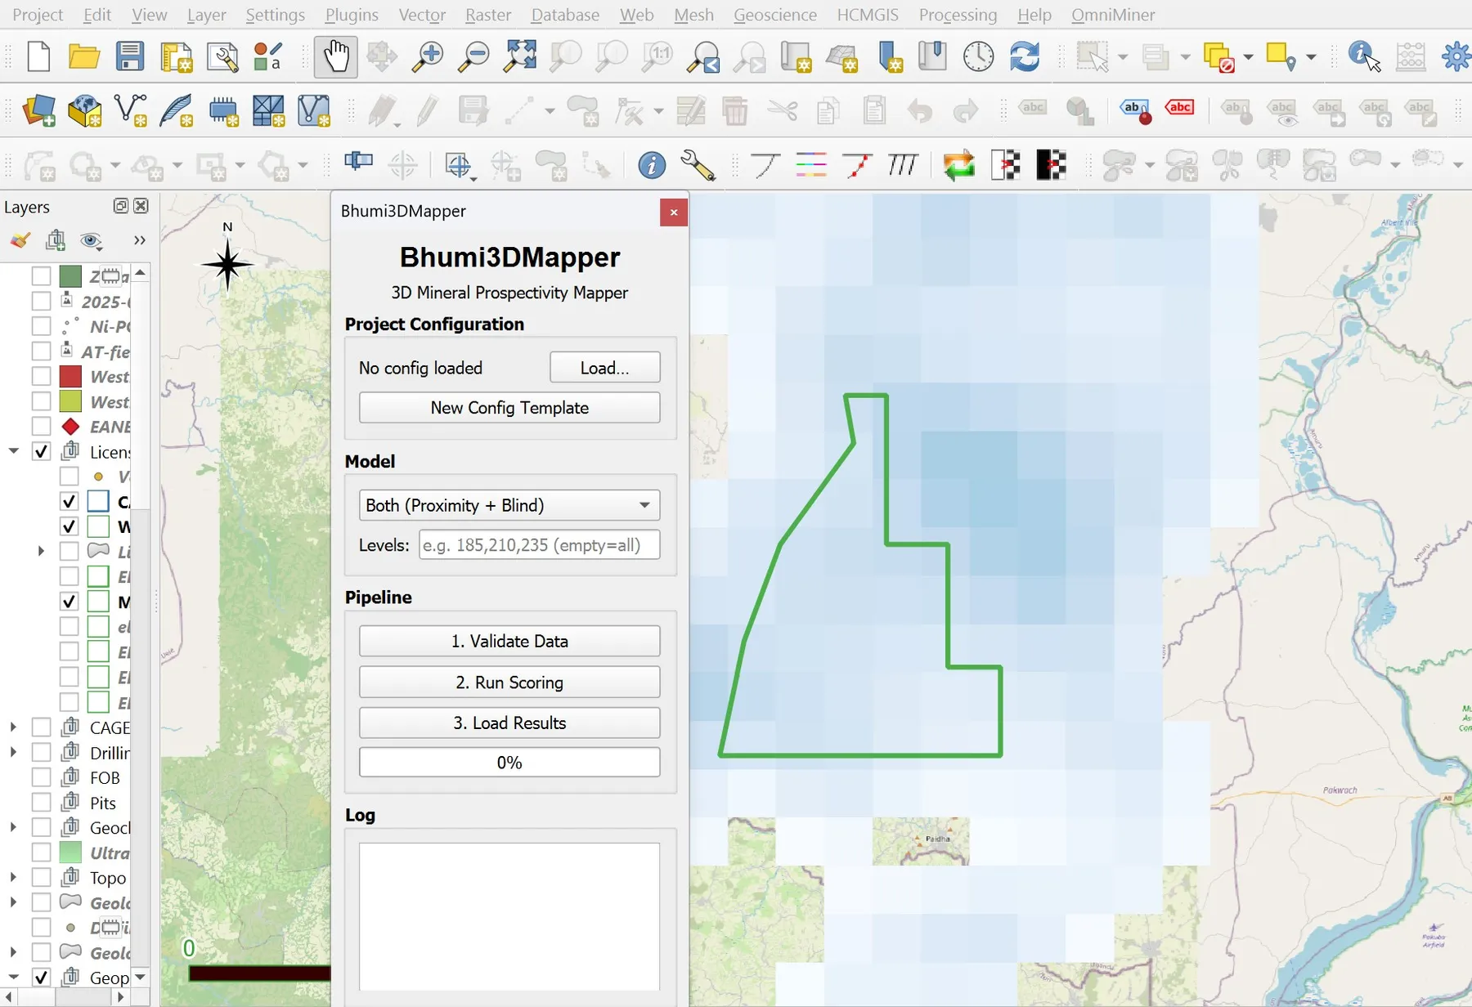Open the wrench and screwdriver tool
The width and height of the screenshot is (1472, 1007).
[698, 165]
